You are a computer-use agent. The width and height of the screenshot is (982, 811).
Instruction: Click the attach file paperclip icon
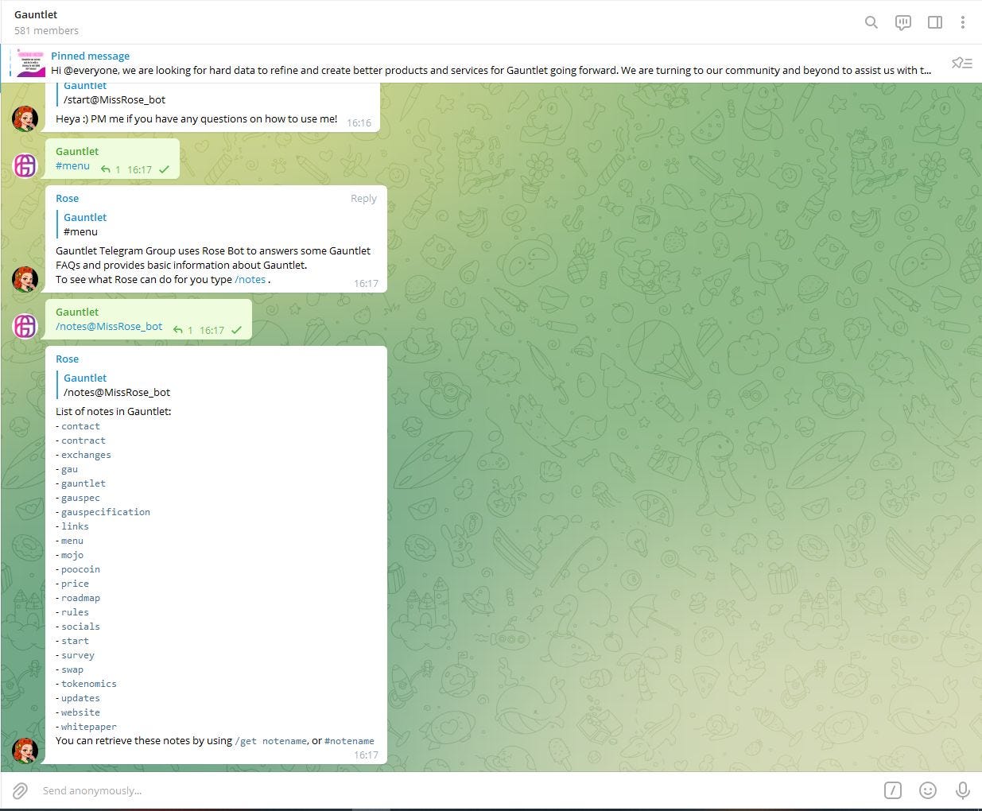coord(20,790)
